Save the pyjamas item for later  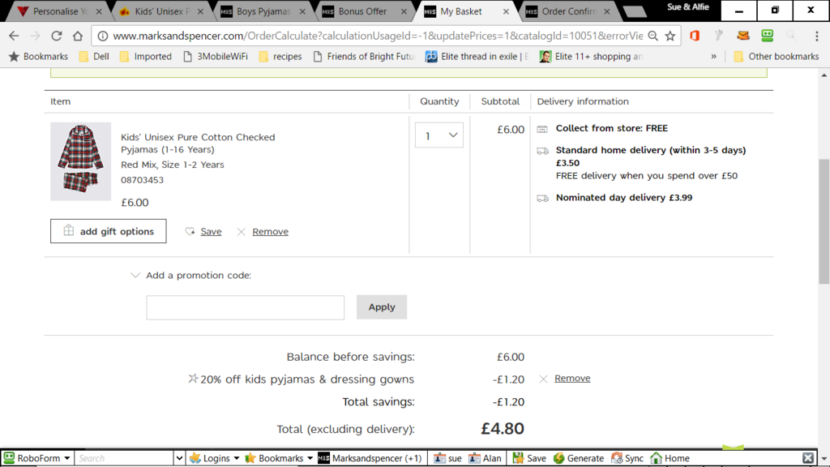211,231
